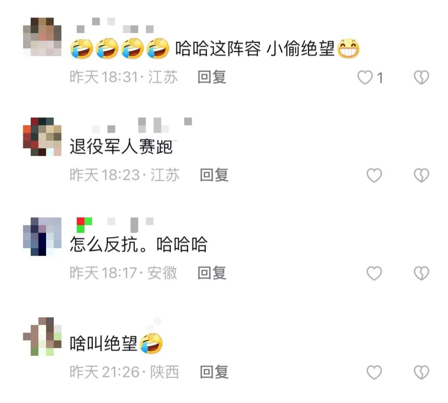
Task: Select the comment text 退役军人赛跑
Action: coord(122,147)
